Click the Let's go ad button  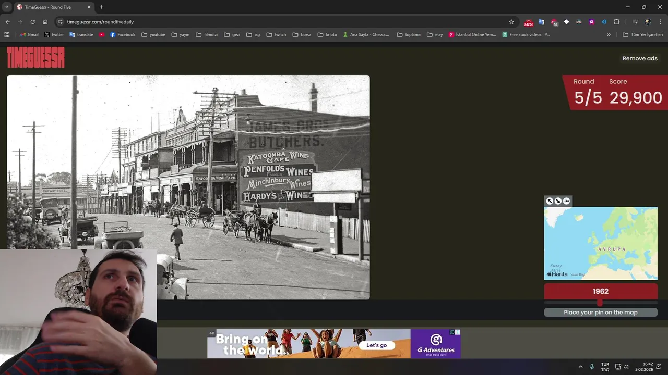tap(377, 345)
